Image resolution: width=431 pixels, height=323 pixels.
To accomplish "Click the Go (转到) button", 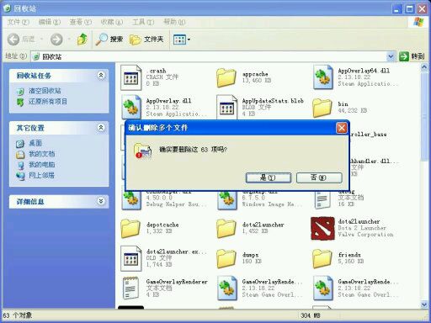I will coord(412,56).
